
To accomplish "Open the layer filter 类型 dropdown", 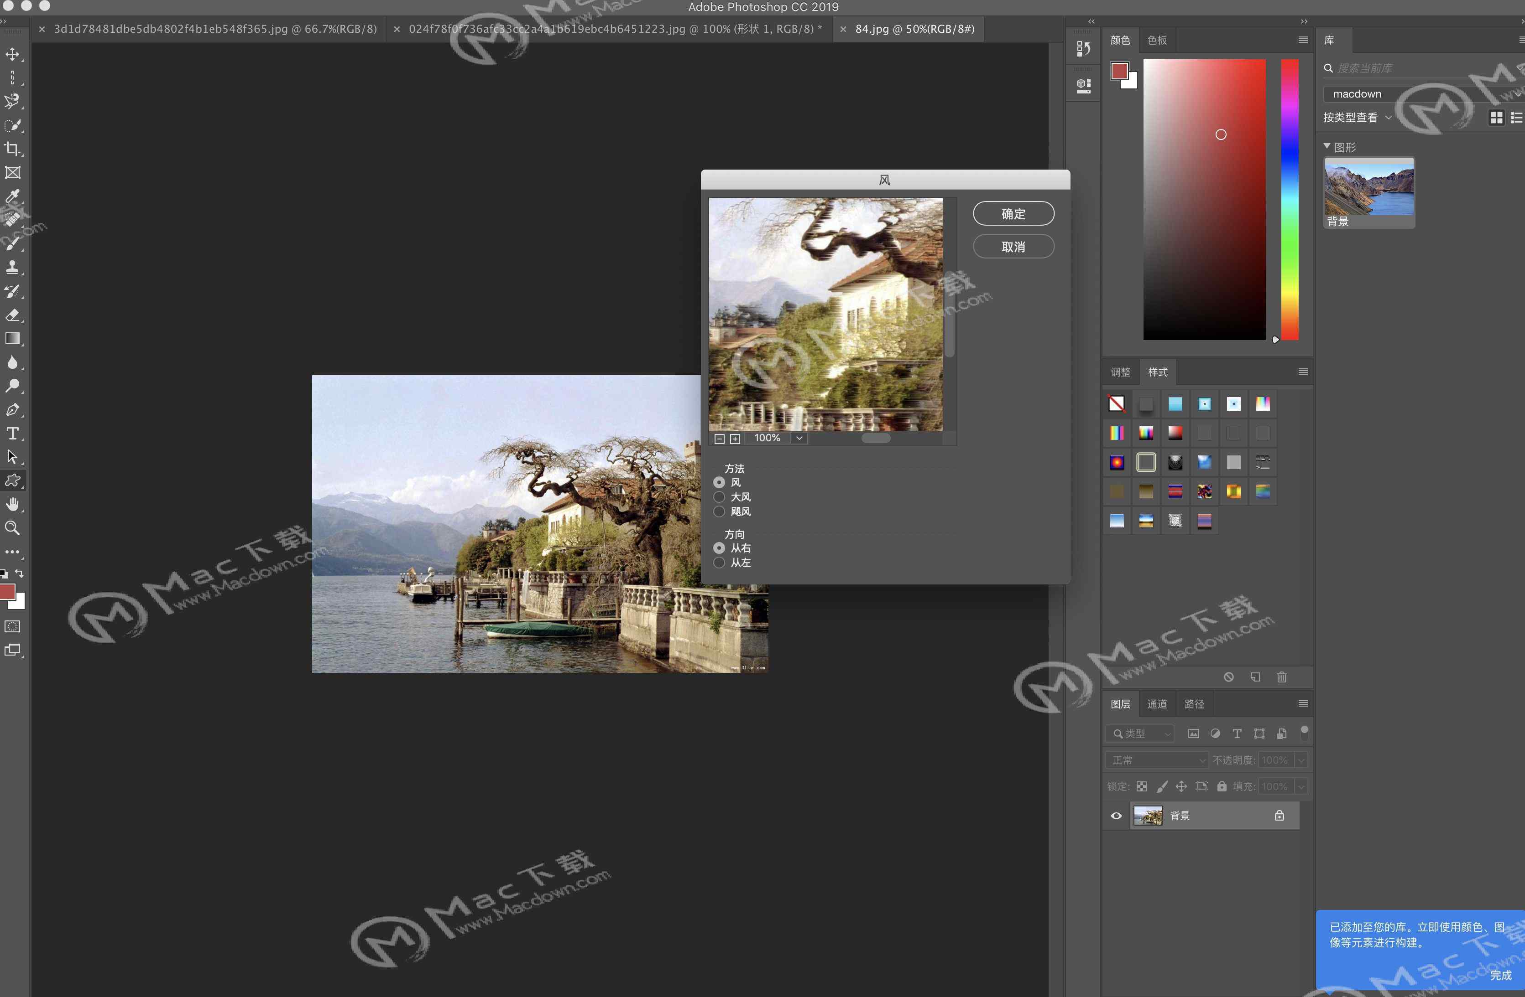I will point(1140,734).
